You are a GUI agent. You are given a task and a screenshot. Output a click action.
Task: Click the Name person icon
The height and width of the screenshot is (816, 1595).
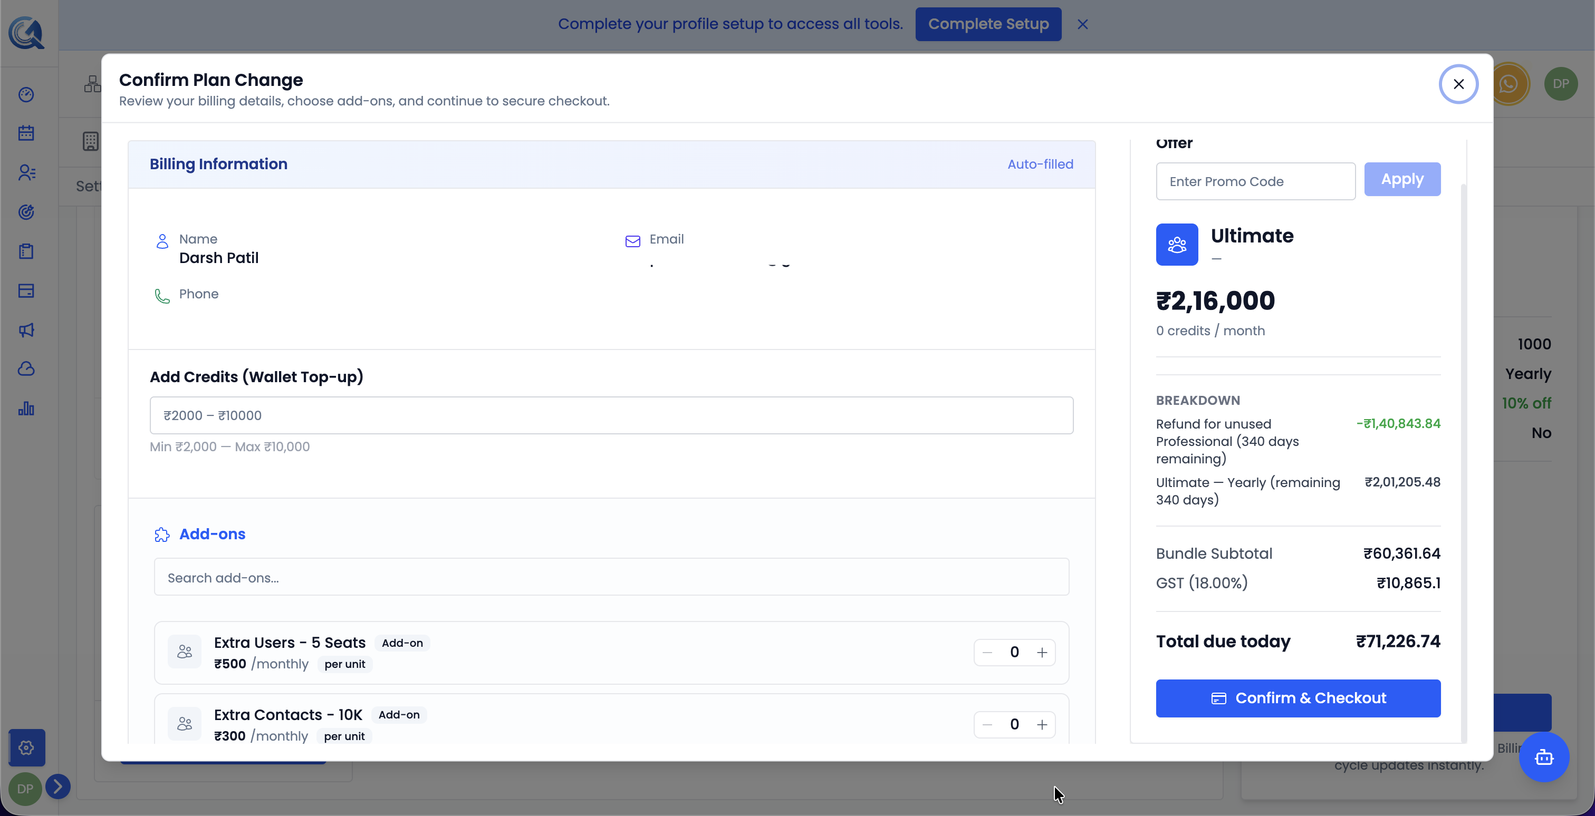[162, 241]
